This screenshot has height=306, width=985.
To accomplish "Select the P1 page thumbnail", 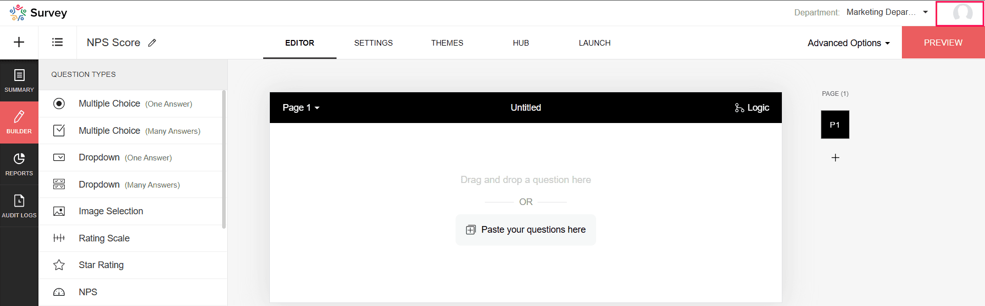I will 835,125.
